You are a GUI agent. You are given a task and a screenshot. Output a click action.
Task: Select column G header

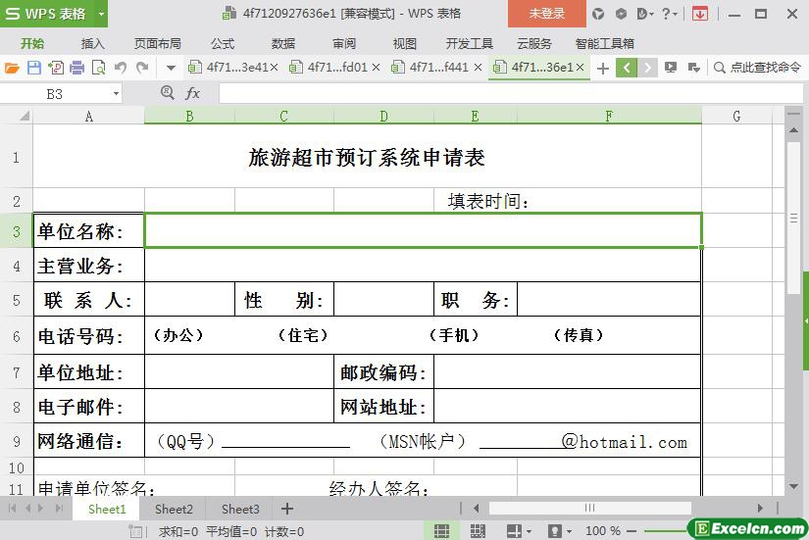(736, 116)
